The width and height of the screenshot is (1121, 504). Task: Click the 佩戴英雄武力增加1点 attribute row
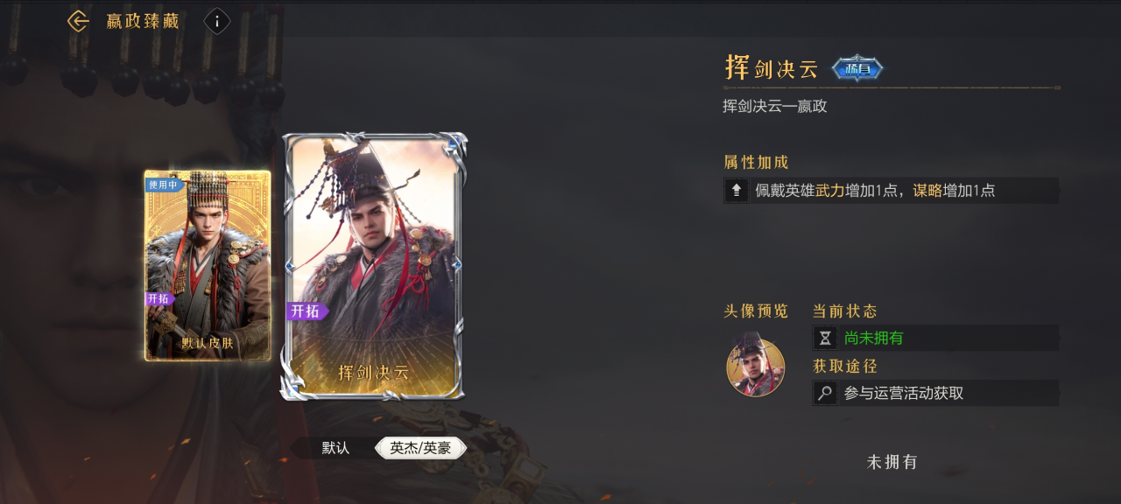[x=892, y=190]
